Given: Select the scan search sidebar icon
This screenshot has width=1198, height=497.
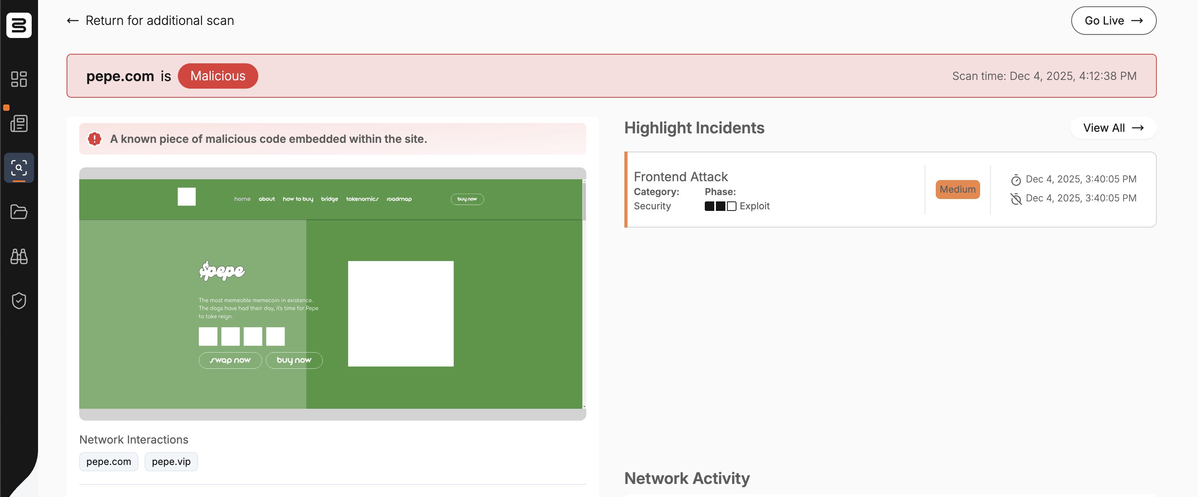Looking at the screenshot, I should click(x=19, y=168).
